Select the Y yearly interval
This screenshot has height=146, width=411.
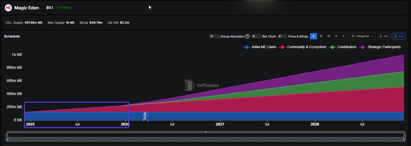point(343,36)
